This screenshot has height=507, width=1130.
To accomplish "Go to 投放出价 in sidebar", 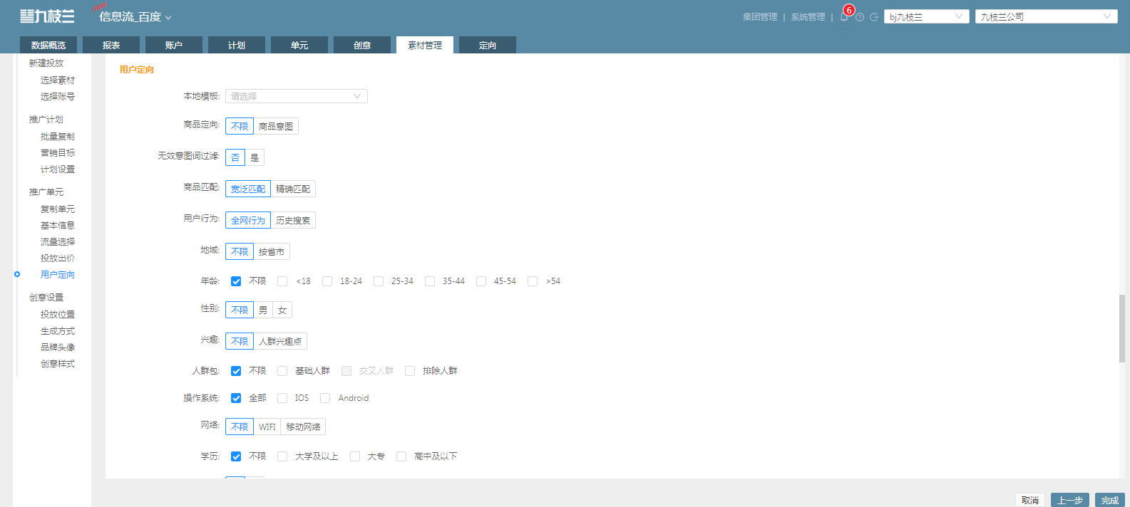I will pyautogui.click(x=58, y=258).
